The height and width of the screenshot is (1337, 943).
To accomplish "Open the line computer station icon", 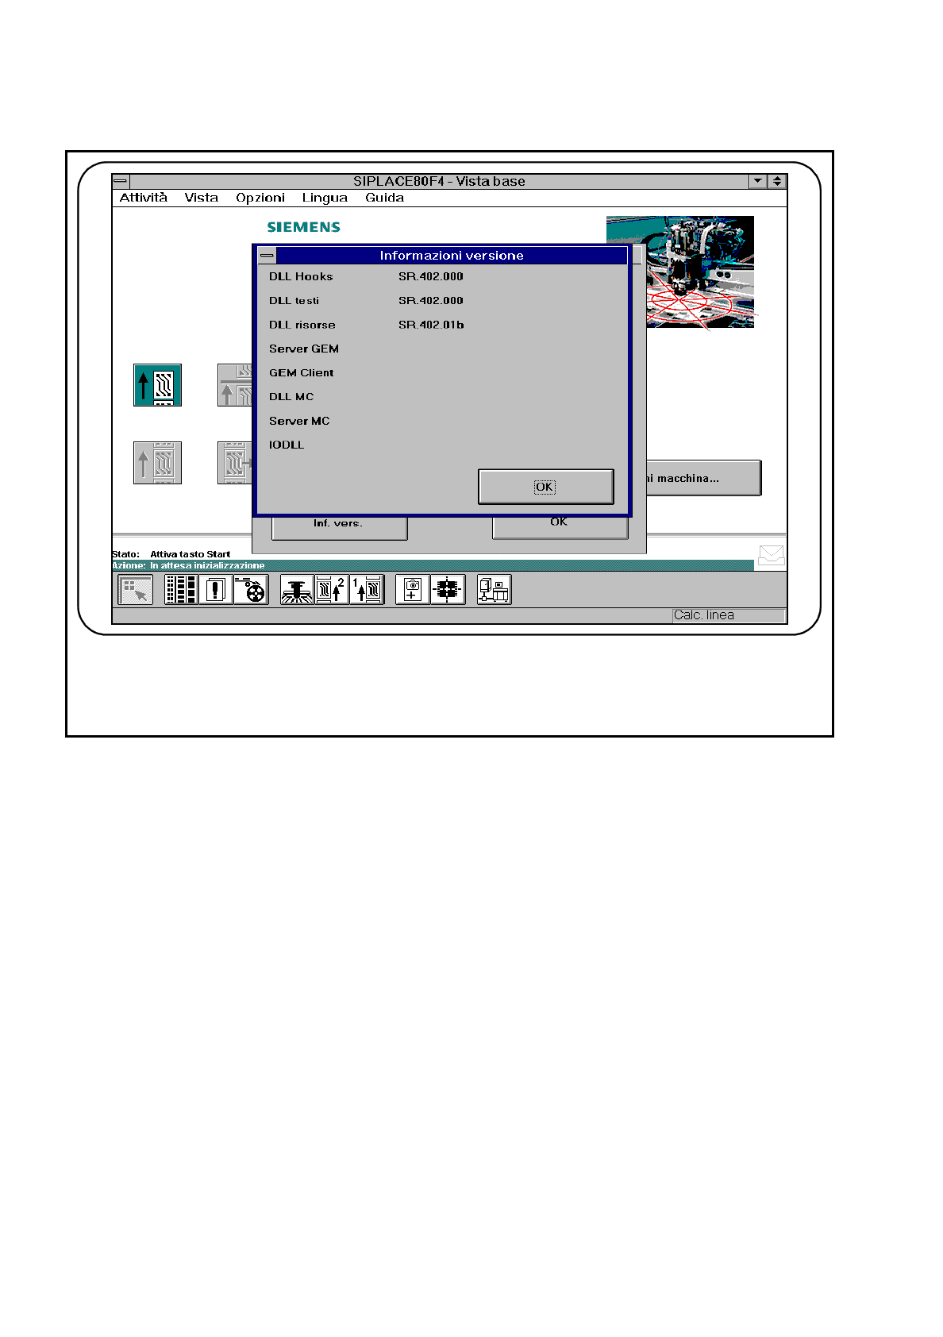I will (494, 590).
